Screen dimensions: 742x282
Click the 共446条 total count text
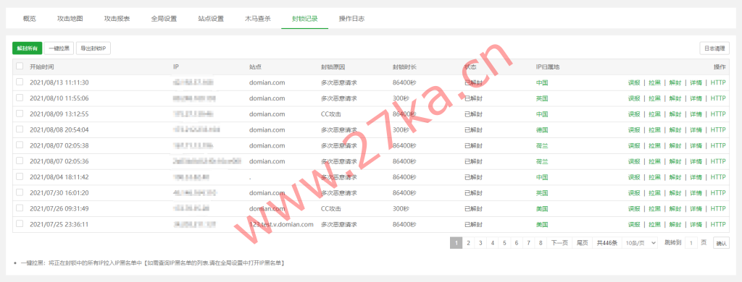click(x=607, y=243)
